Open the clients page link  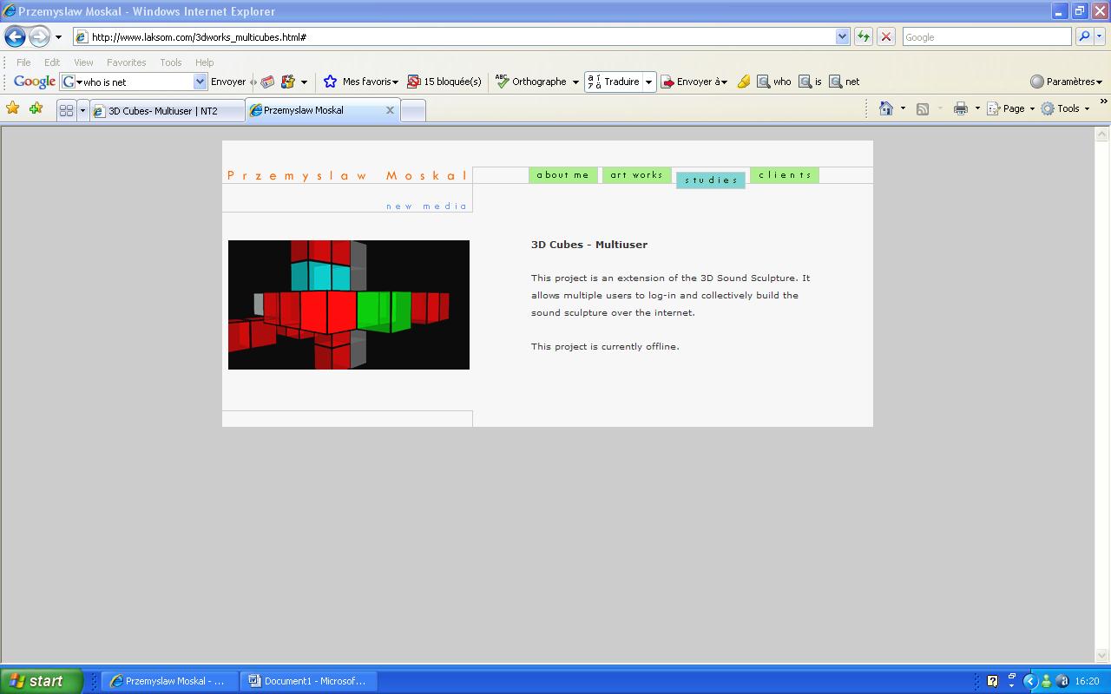[785, 175]
